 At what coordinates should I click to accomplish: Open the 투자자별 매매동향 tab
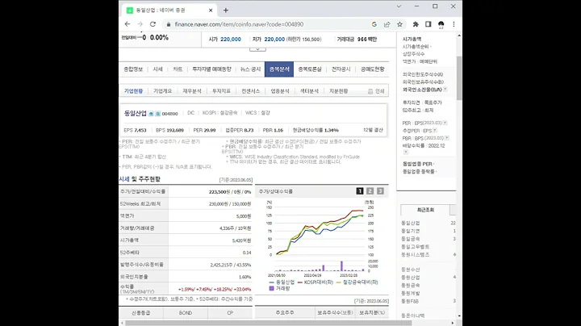(211, 69)
